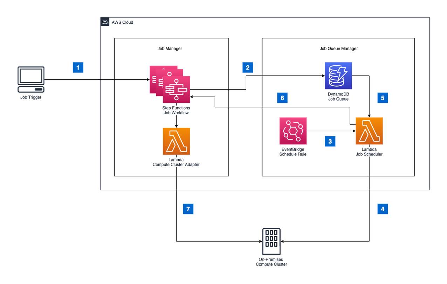Click the Lambda Compute Cluster Adapter icon

point(176,141)
